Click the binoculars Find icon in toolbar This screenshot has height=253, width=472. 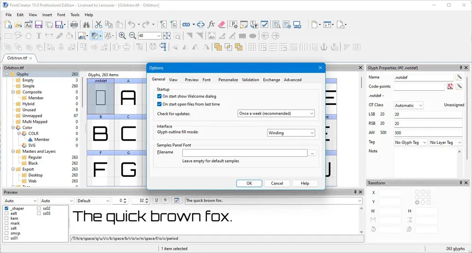point(86,24)
